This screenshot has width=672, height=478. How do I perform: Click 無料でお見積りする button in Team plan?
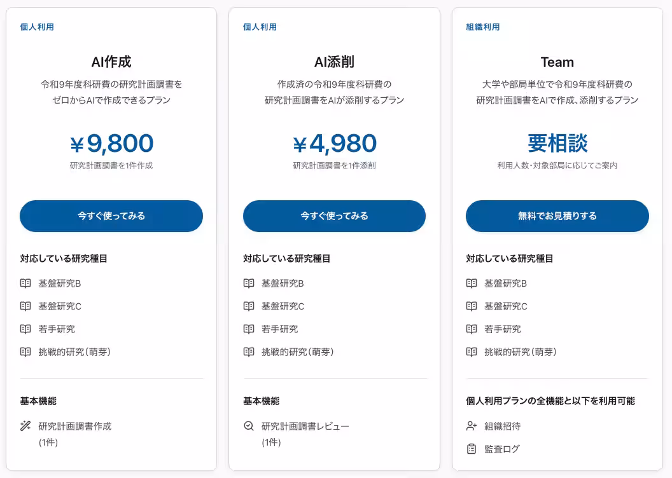[557, 216]
